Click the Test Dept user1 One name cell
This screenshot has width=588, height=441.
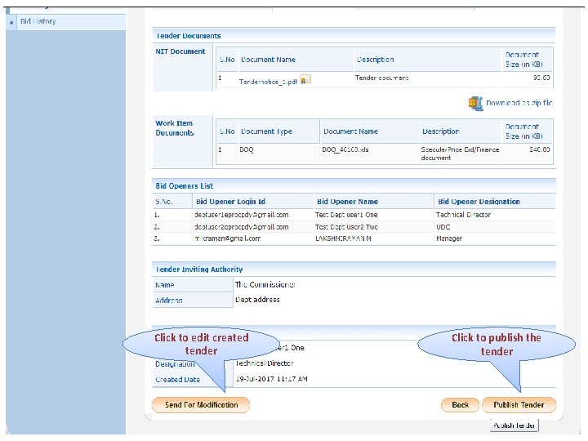(x=346, y=215)
